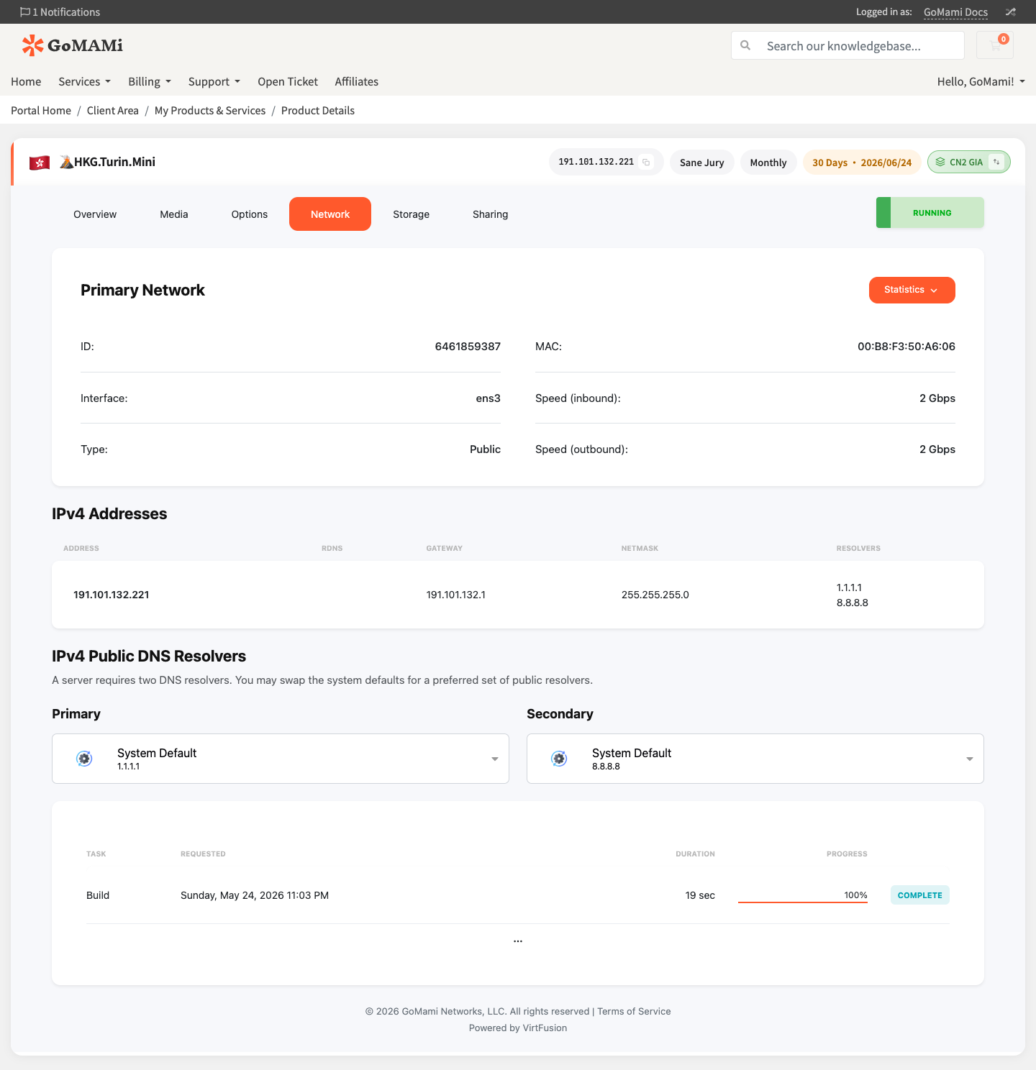The image size is (1036, 1070).
Task: Click the RUNNING status button
Action: 930,213
